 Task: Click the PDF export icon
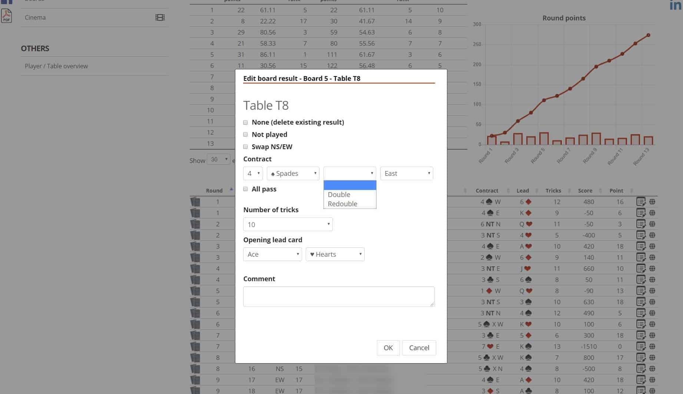pyautogui.click(x=7, y=16)
